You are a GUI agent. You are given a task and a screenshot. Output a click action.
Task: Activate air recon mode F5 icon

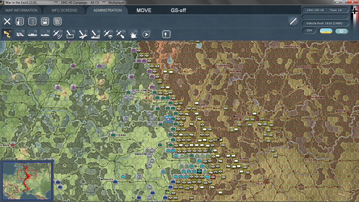point(58,34)
